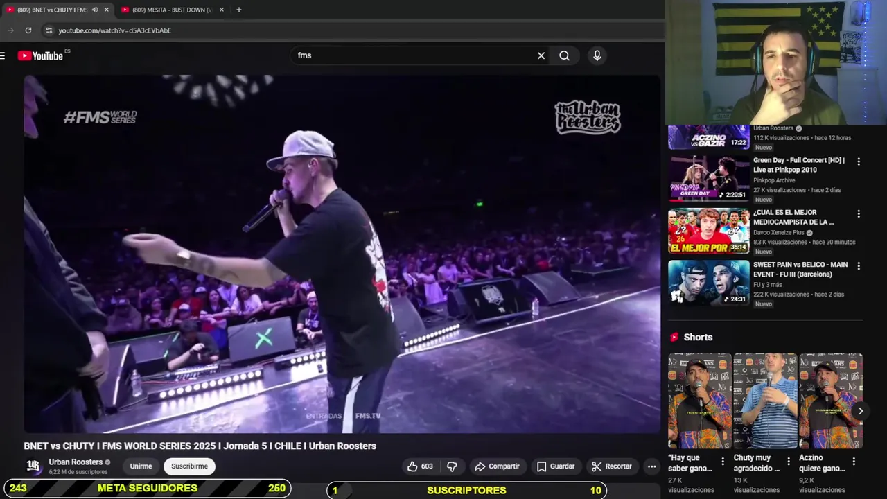Pause the video by clicking the player
Image resolution: width=887 pixels, height=499 pixels.
pyautogui.click(x=342, y=254)
